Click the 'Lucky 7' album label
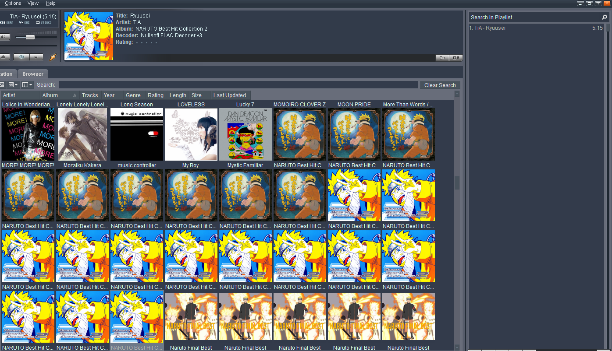Image resolution: width=612 pixels, height=351 pixels. click(246, 105)
